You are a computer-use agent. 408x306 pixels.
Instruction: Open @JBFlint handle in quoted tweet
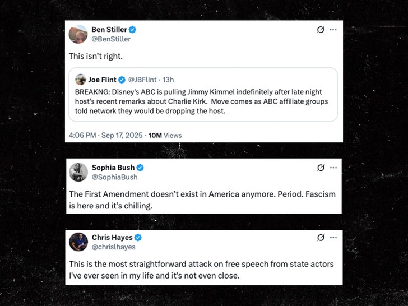tap(143, 80)
